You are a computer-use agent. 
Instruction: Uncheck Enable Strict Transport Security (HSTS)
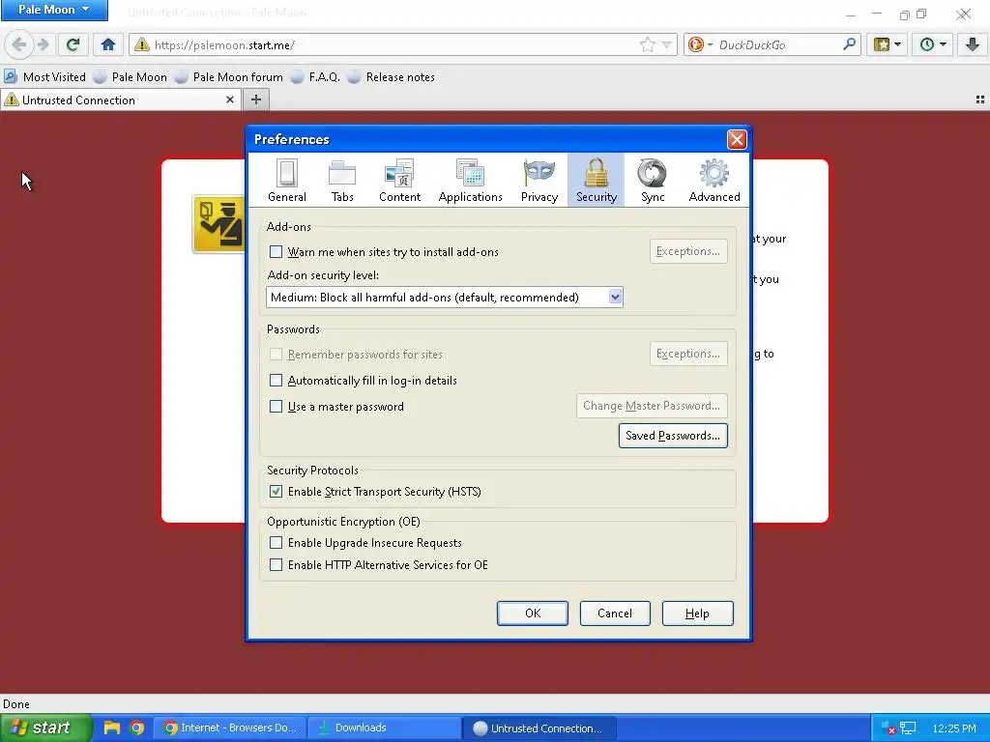276,492
